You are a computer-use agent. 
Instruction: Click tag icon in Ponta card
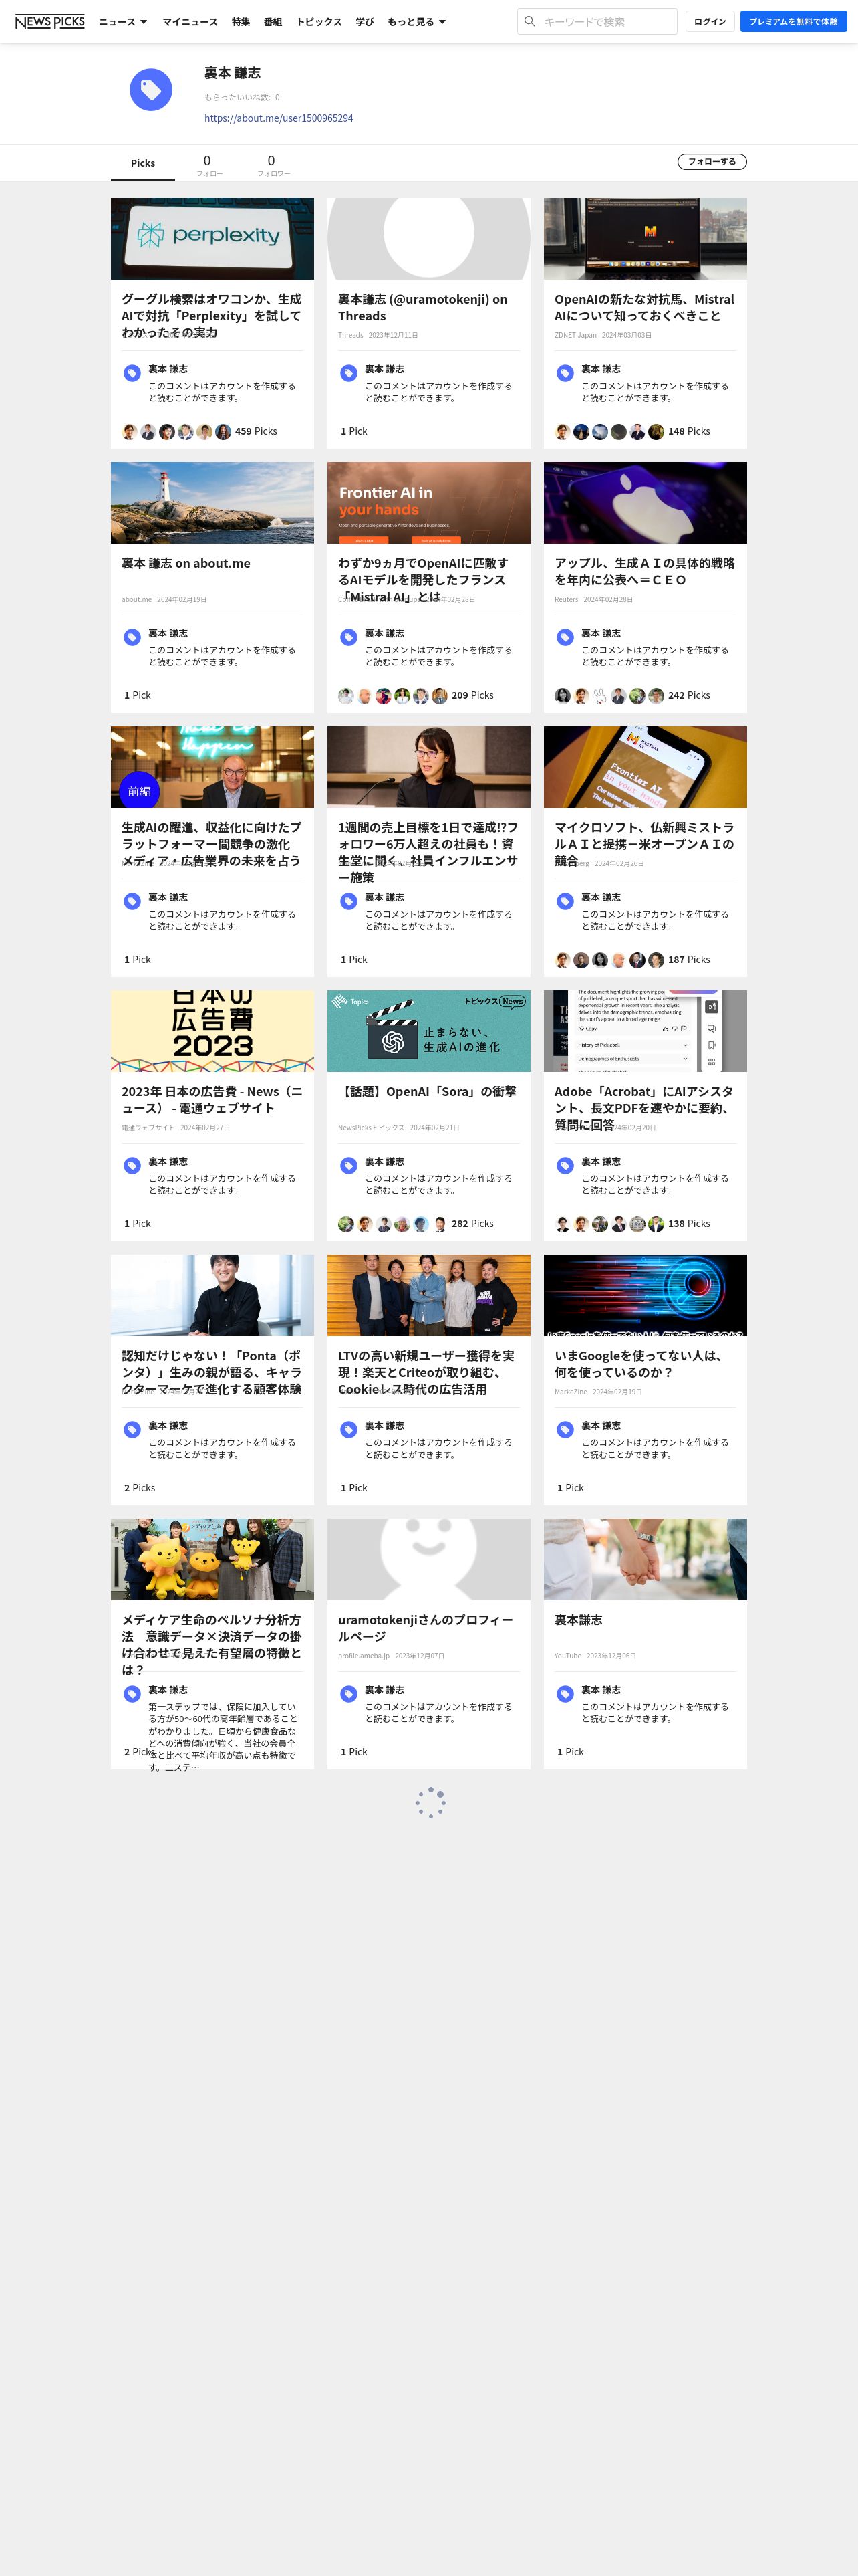pos(132,1429)
